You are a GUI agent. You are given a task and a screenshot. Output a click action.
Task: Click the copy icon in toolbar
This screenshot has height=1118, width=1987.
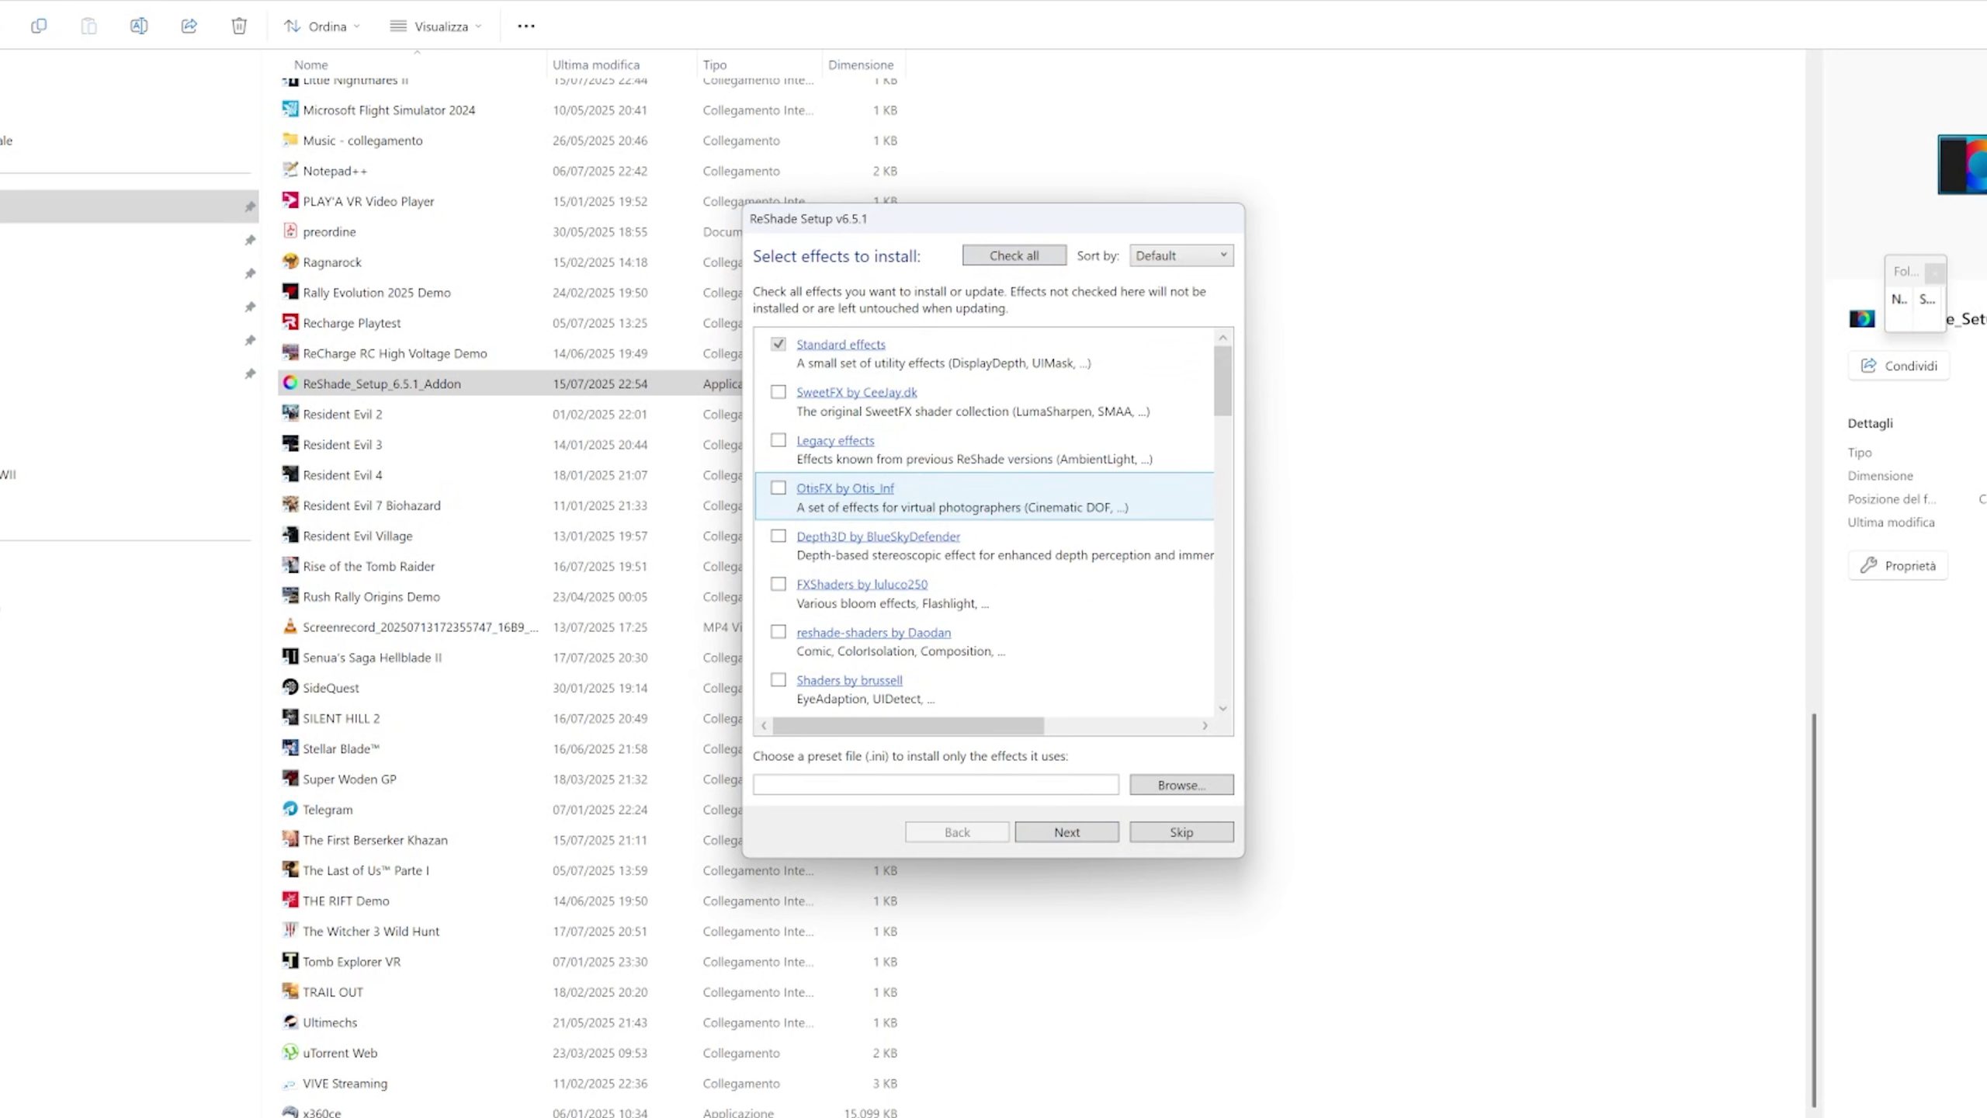pos(39,26)
